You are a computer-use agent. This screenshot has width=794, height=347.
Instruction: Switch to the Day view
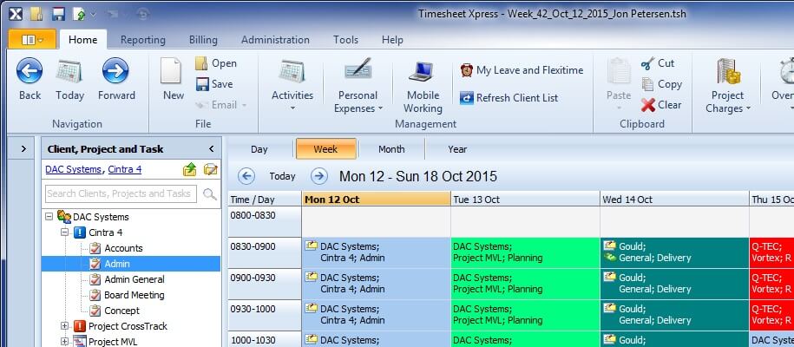point(259,149)
